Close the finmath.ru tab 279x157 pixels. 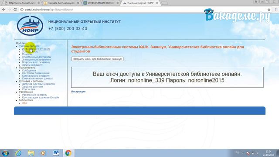click(x=39, y=3)
